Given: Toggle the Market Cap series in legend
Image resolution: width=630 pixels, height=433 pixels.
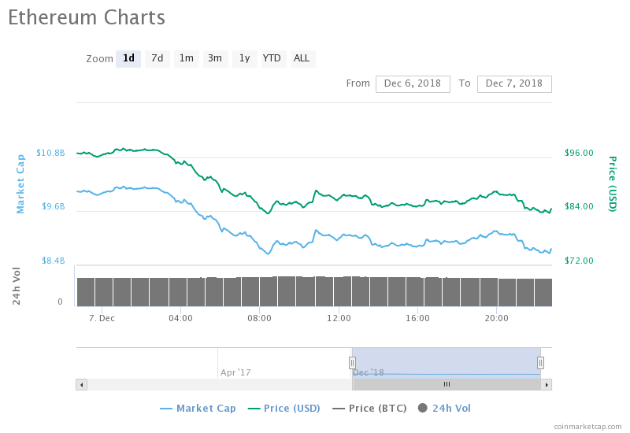Looking at the screenshot, I should [198, 408].
